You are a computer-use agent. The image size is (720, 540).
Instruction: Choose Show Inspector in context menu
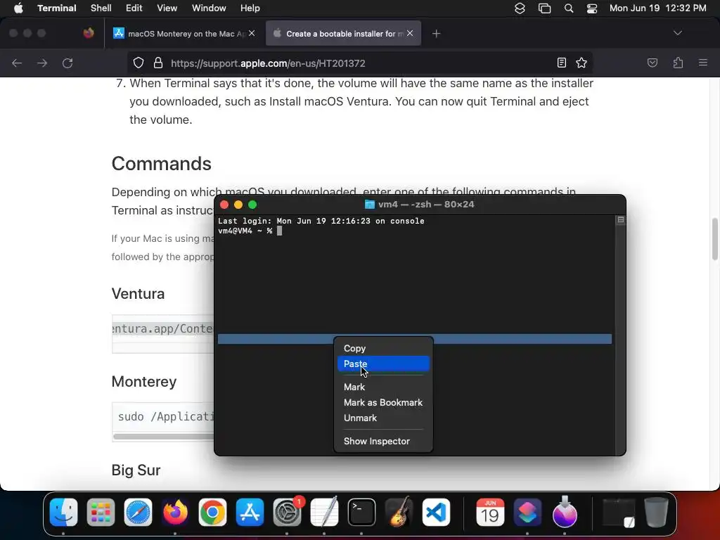click(383, 442)
